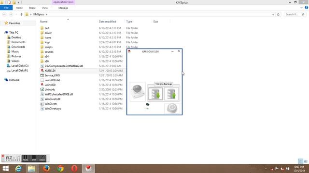Expand the ribbon with the chevron
The height and width of the screenshot is (173, 309).
(x=301, y=8)
